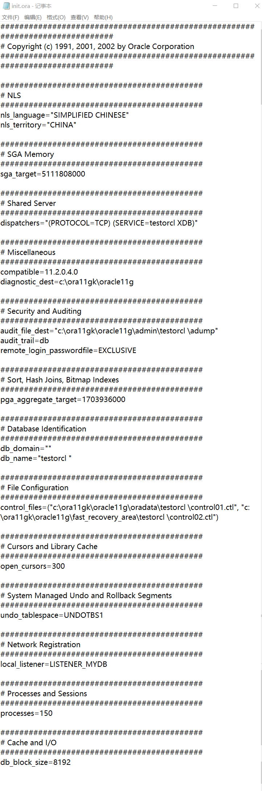Place cursor on db_name="testorcl " line
The width and height of the screenshot is (262, 791).
click(36, 458)
